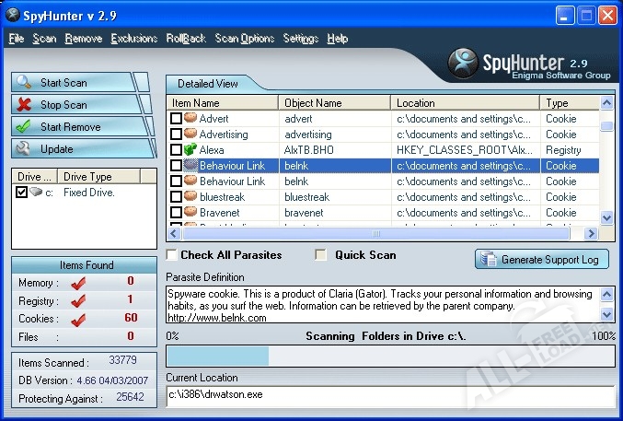623x421 pixels.
Task: Click the cookie icon beside Bravenet
Action: coord(190,213)
